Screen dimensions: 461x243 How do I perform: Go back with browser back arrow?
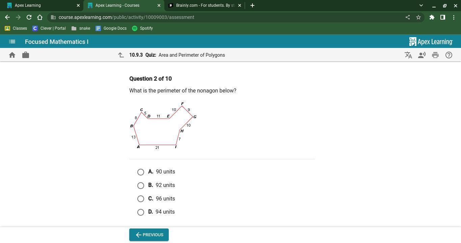(7, 17)
